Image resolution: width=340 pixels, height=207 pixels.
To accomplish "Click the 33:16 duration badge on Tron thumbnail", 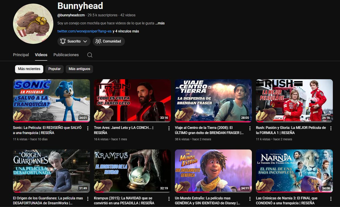I will pos(164,118).
